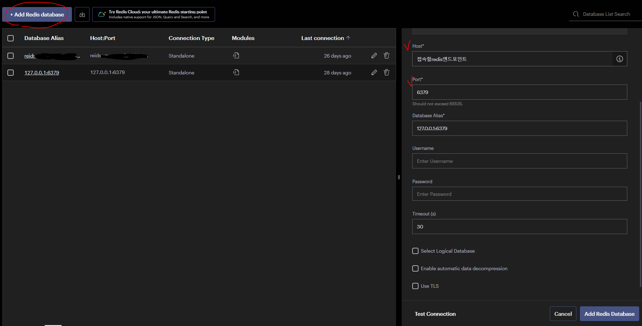Image resolution: width=642 pixels, height=326 pixels.
Task: Click Standalone in the 127.0.0.1:6379 row
Action: pyautogui.click(x=181, y=73)
